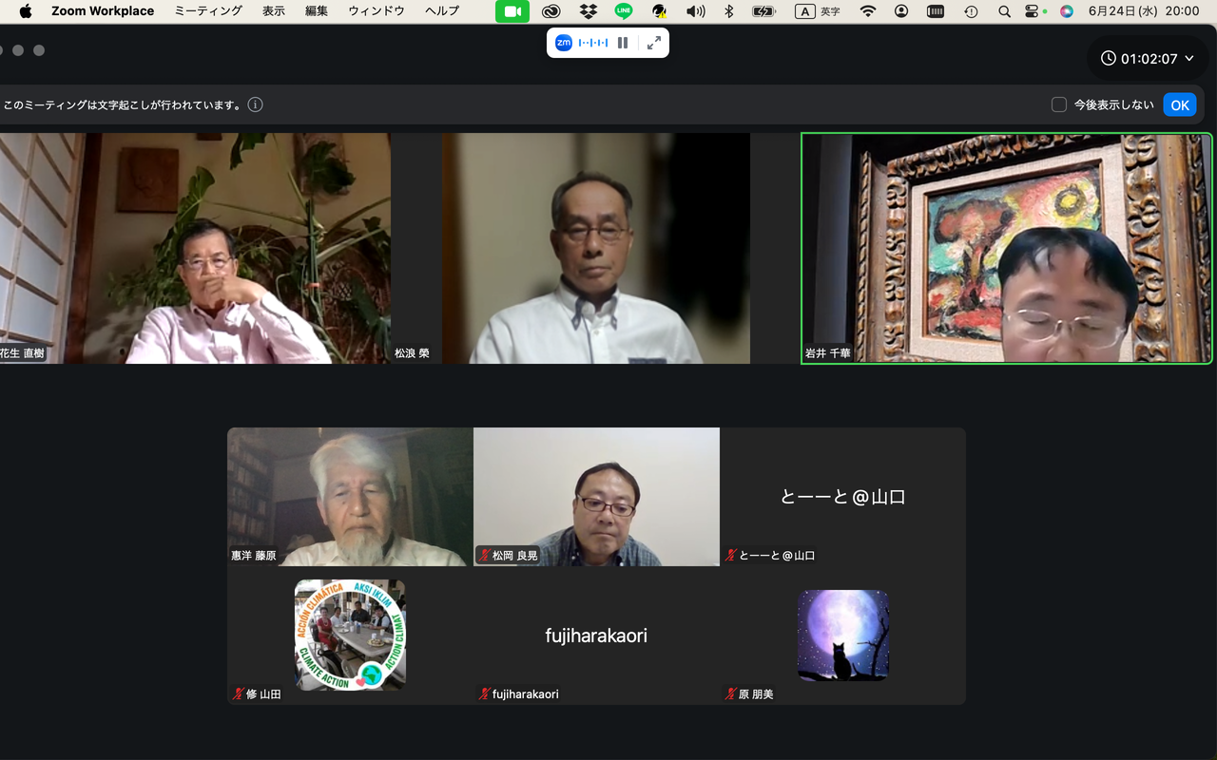Expand the floating Zoom mini control
Screen dimensions: 1217x760
point(654,43)
